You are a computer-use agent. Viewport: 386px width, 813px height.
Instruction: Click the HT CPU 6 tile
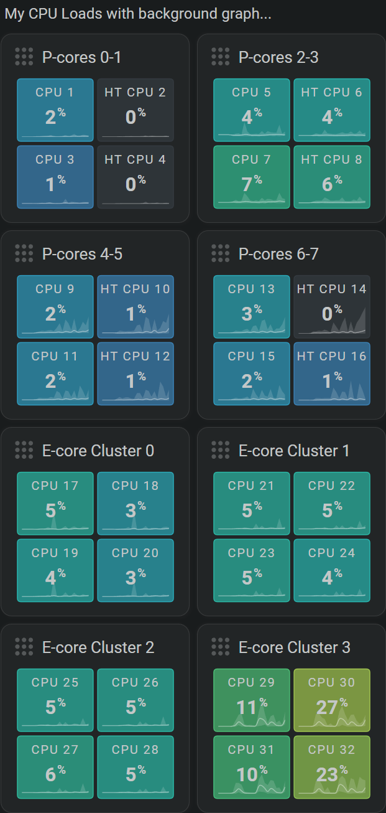click(332, 110)
